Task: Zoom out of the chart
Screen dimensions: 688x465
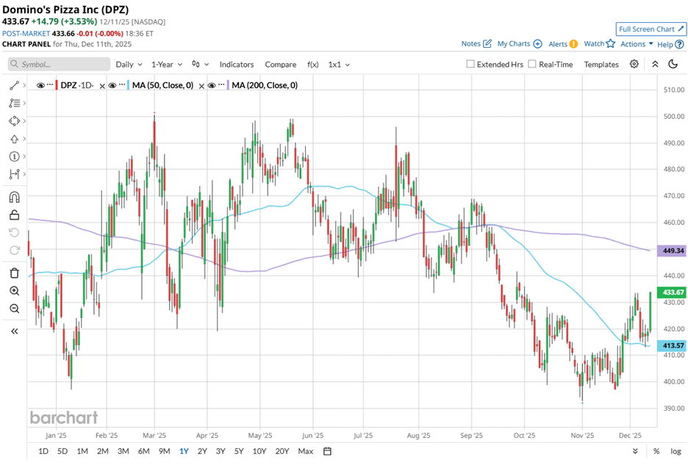Action: point(14,309)
